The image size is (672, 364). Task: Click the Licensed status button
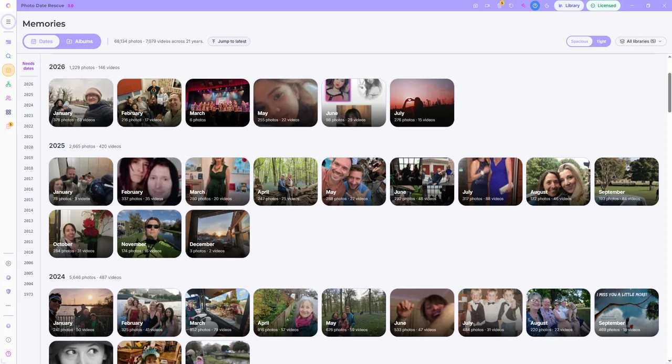[x=603, y=6]
